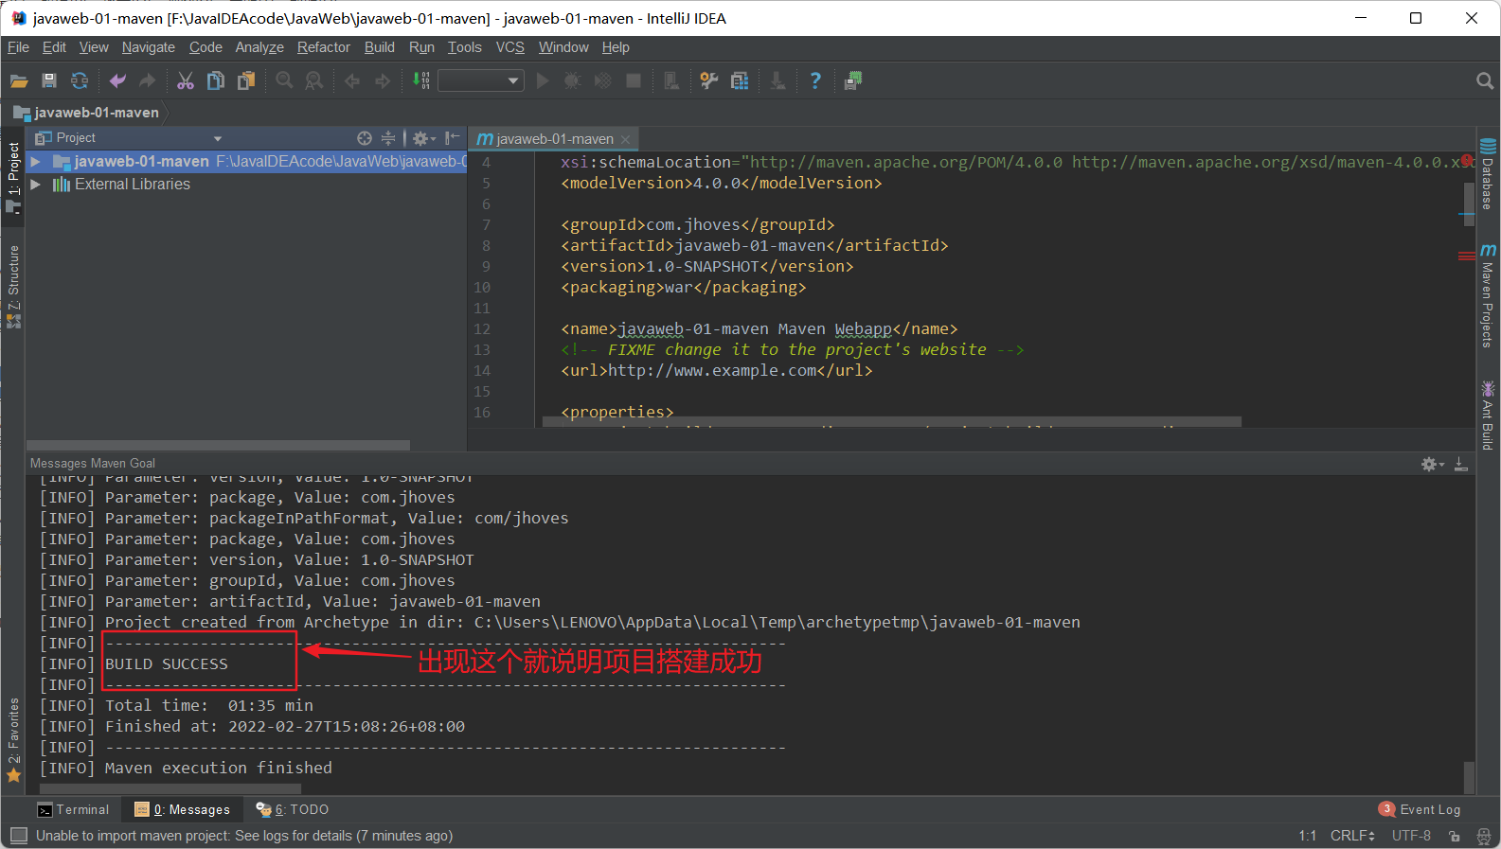Synchronize the project with the refresh icon
Viewport: 1501px width, 849px height.
pos(80,81)
